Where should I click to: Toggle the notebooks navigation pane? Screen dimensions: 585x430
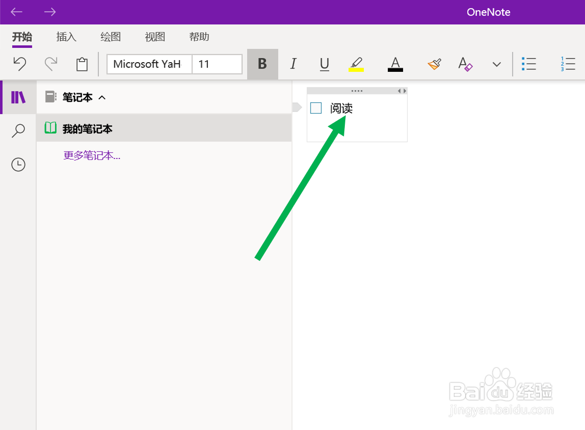pos(18,97)
